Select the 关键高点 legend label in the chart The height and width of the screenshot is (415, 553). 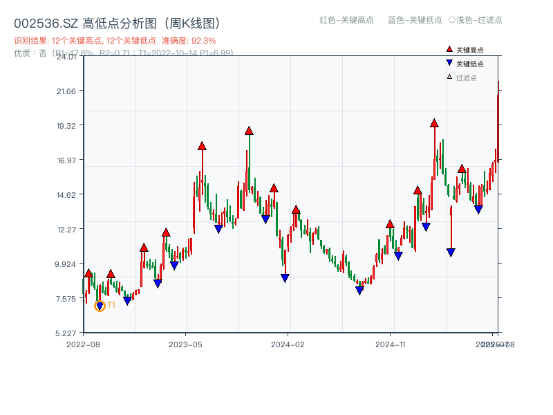tap(470, 50)
